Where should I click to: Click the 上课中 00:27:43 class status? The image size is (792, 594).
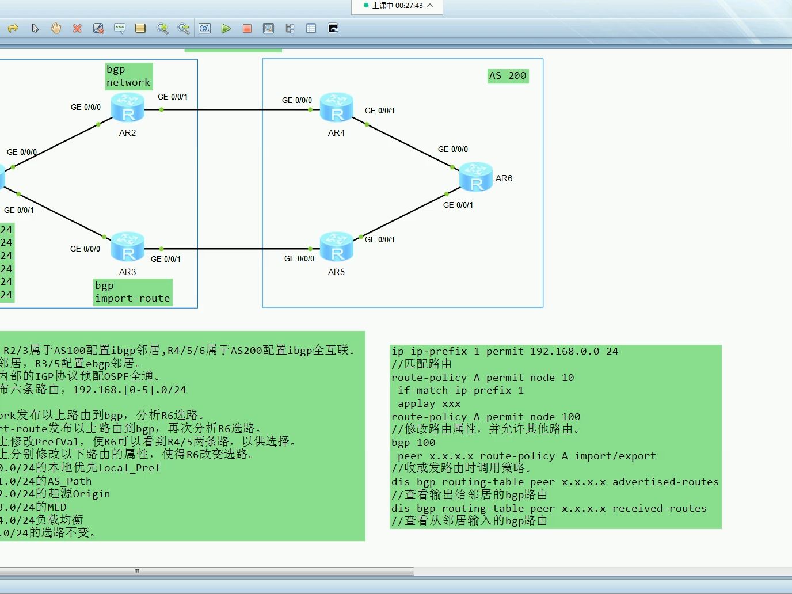coord(397,6)
